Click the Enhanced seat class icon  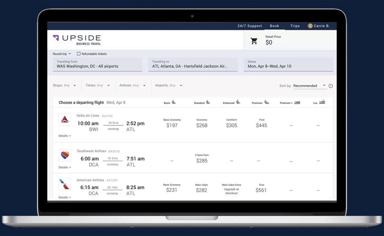pyautogui.click(x=238, y=102)
